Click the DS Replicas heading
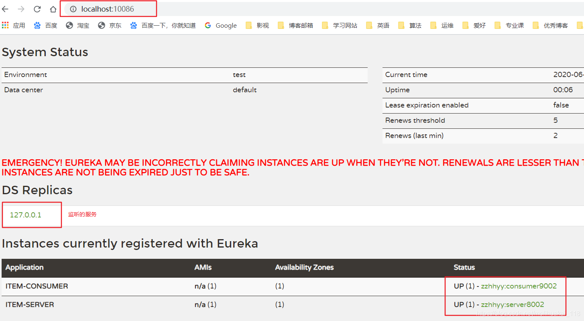The height and width of the screenshot is (321, 584). pos(37,190)
